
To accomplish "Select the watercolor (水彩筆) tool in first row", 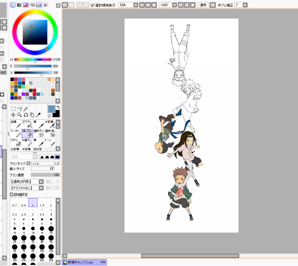I will coord(50,124).
